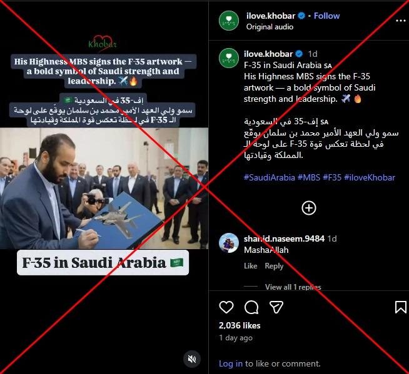Expand View all 1 replies

(293, 287)
